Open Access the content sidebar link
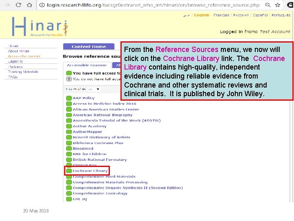294x221 pixels. (24, 56)
